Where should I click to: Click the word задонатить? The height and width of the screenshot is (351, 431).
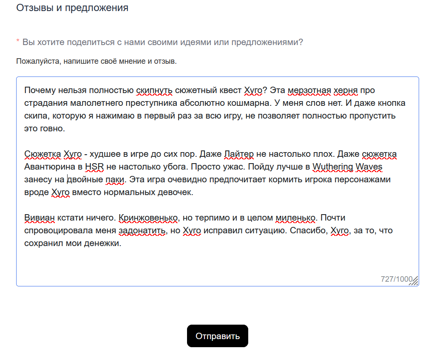tap(142, 230)
